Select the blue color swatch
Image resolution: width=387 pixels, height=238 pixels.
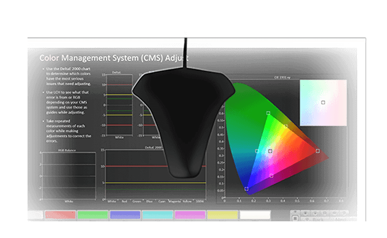(x=125, y=215)
